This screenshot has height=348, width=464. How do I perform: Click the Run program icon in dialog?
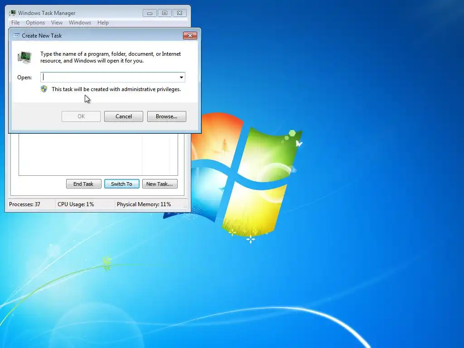click(x=24, y=57)
